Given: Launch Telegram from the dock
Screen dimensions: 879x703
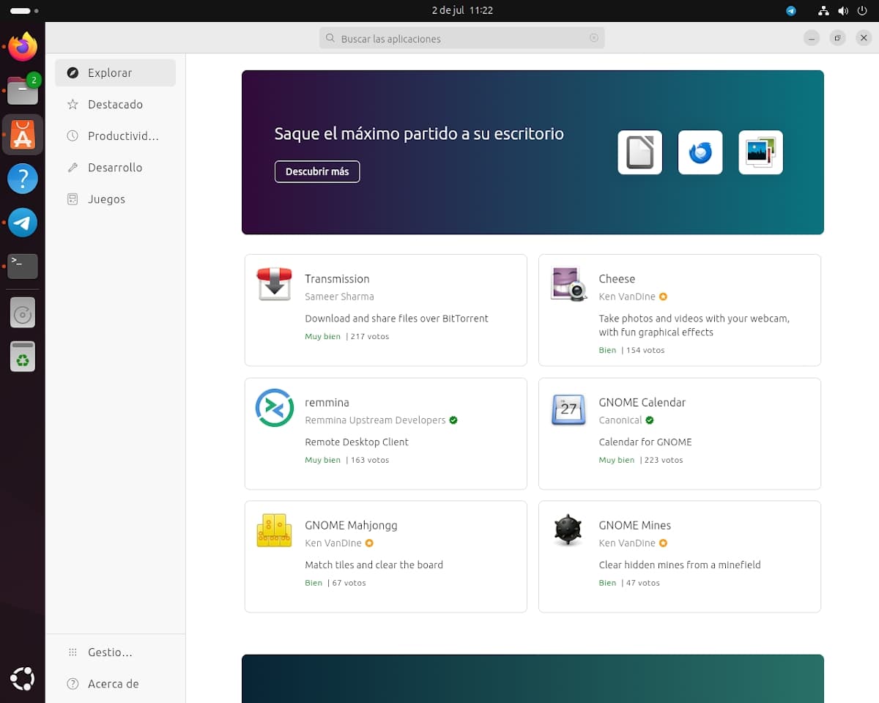Looking at the screenshot, I should 23,223.
